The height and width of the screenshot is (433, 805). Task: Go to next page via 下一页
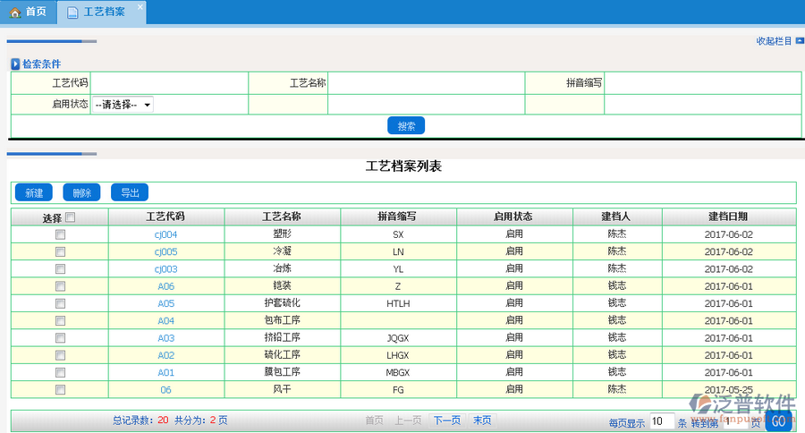pyautogui.click(x=447, y=420)
